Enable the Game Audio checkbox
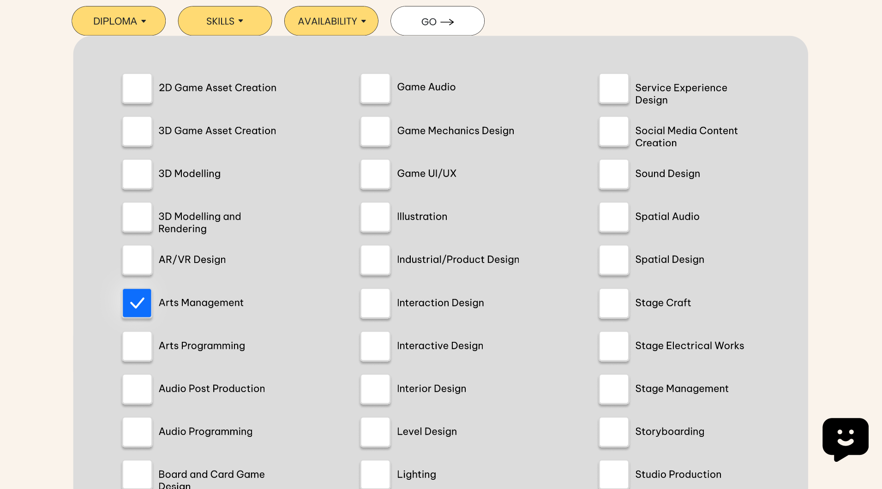The image size is (882, 489). 375,88
